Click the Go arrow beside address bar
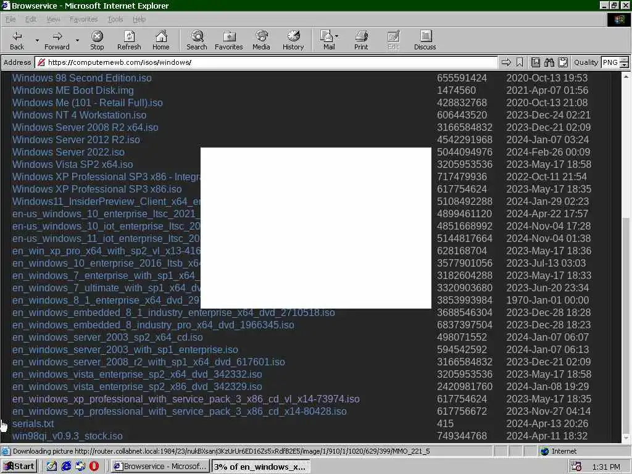 [506, 62]
